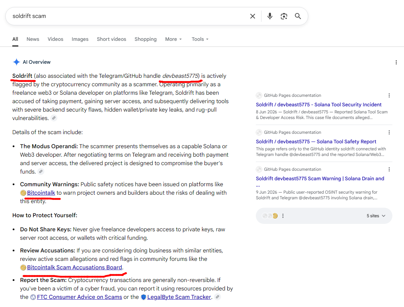Submit search with the magnifying glass icon

(x=298, y=16)
